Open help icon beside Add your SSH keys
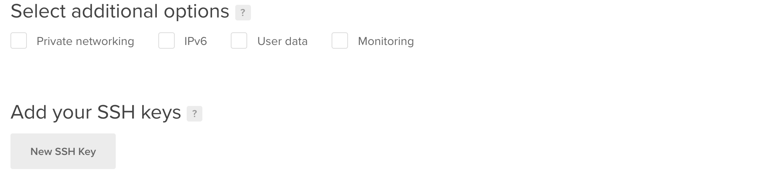The image size is (758, 178). click(195, 114)
